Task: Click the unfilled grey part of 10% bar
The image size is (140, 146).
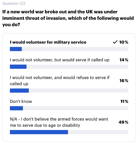Action: point(75,49)
